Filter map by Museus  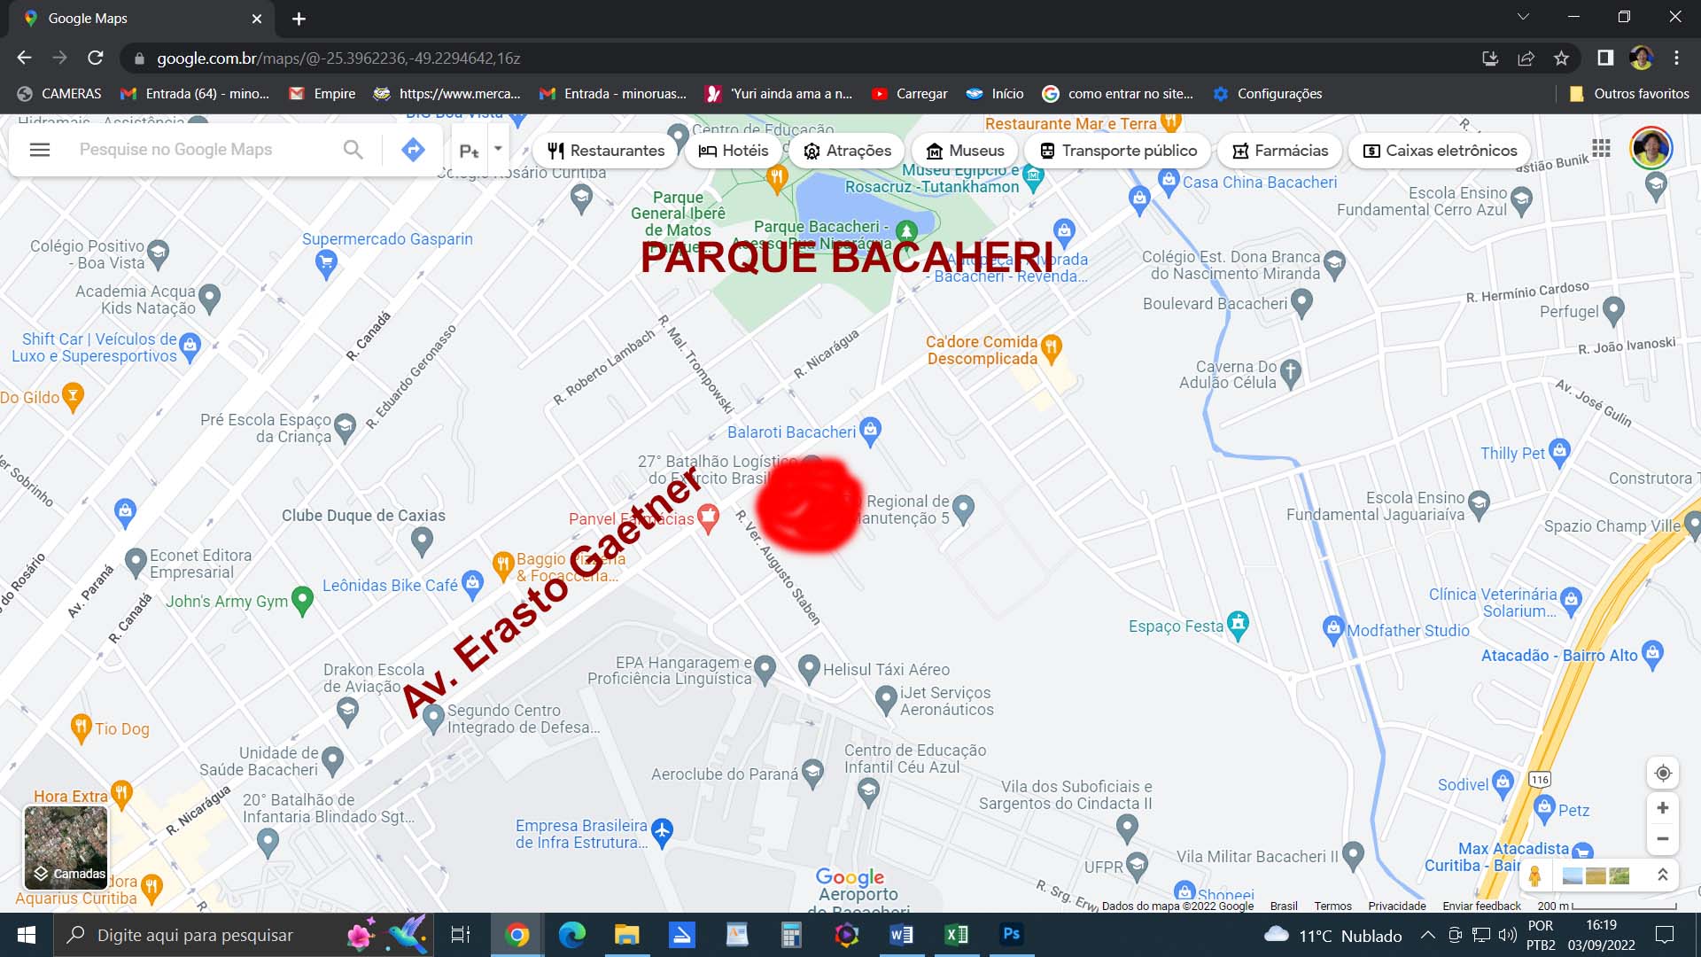pos(965,151)
